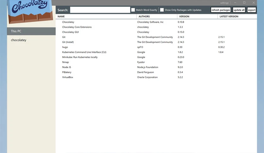Viewport: 264px width, 153px height.
Task: Maximize the Chocolatey GUI window
Action: tap(244, 3)
